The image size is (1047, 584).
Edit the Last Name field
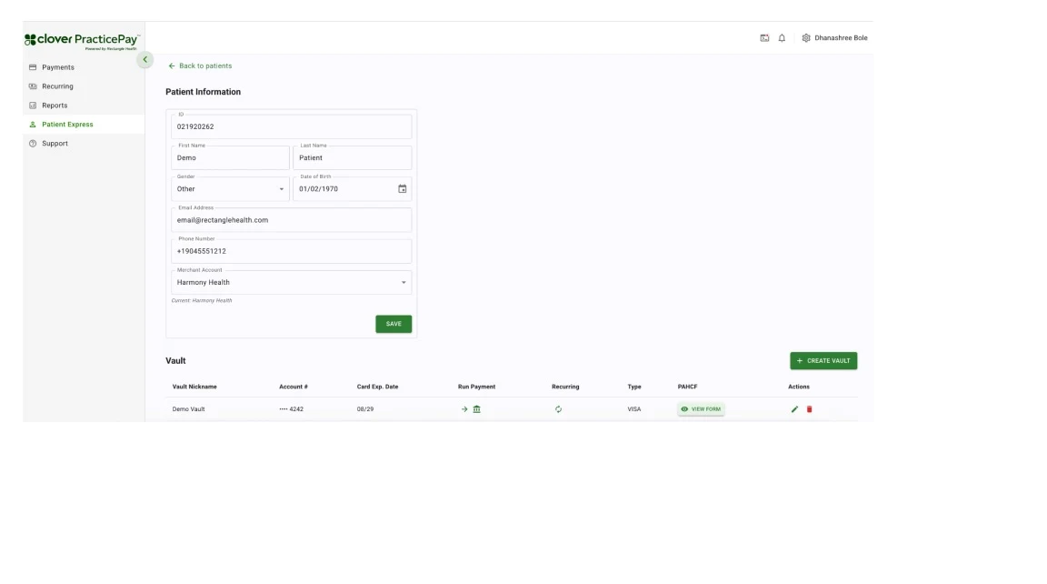pyautogui.click(x=353, y=157)
